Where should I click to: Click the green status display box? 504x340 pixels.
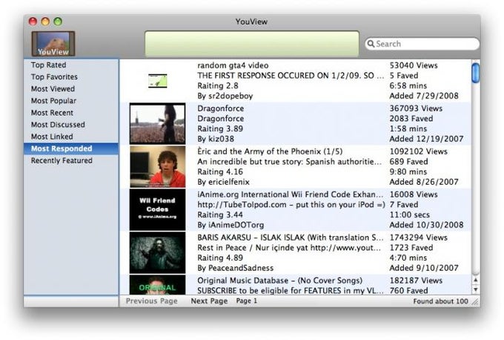pos(252,44)
